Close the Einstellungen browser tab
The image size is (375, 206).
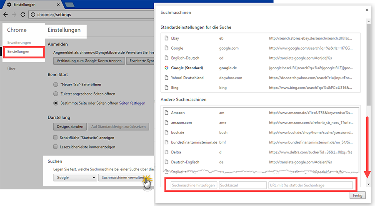click(x=58, y=5)
